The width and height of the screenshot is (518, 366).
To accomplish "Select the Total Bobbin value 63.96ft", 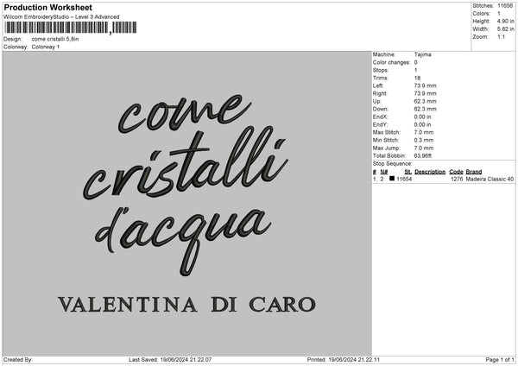I will coord(423,156).
